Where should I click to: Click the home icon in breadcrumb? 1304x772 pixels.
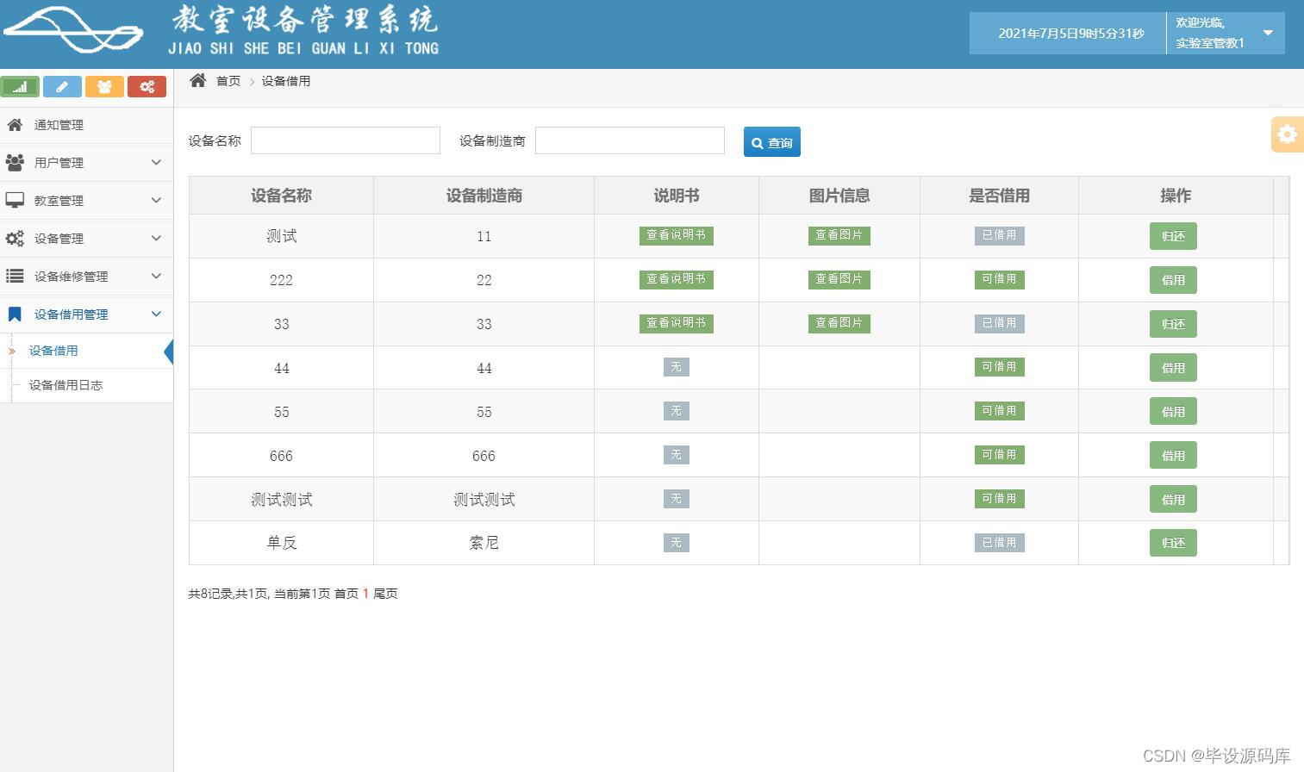pyautogui.click(x=198, y=80)
